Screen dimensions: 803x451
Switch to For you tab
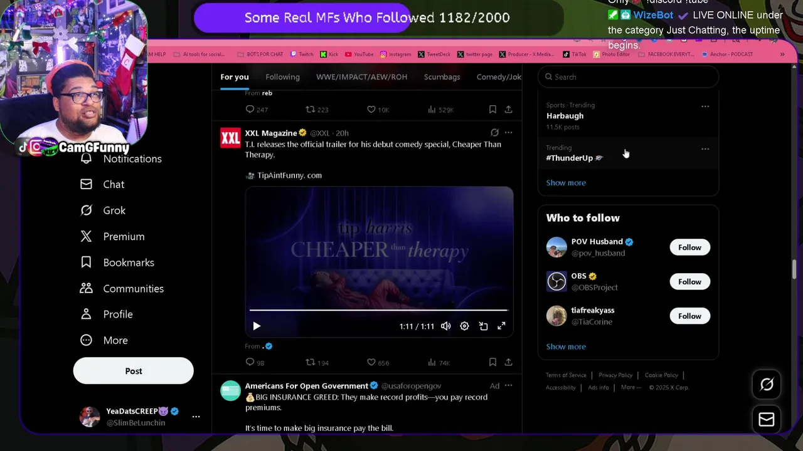click(x=235, y=77)
